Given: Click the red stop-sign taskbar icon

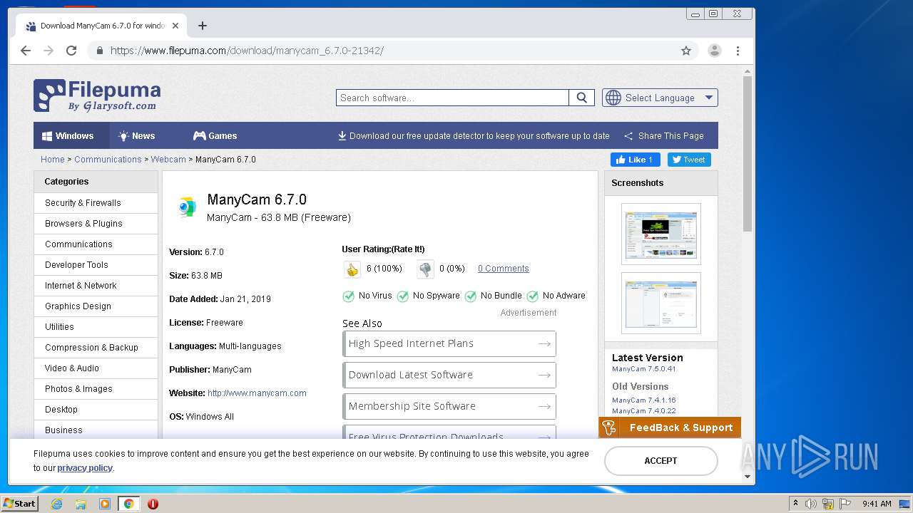Looking at the screenshot, I should (x=153, y=504).
